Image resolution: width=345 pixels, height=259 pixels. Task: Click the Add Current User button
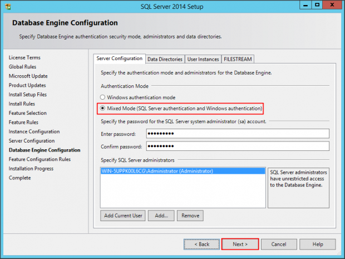[123, 216]
